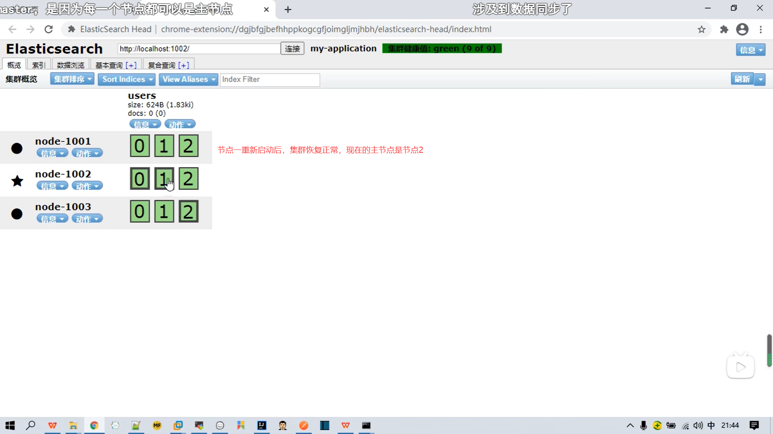Open the IntelliJ IDEA taskbar icon

(x=262, y=425)
